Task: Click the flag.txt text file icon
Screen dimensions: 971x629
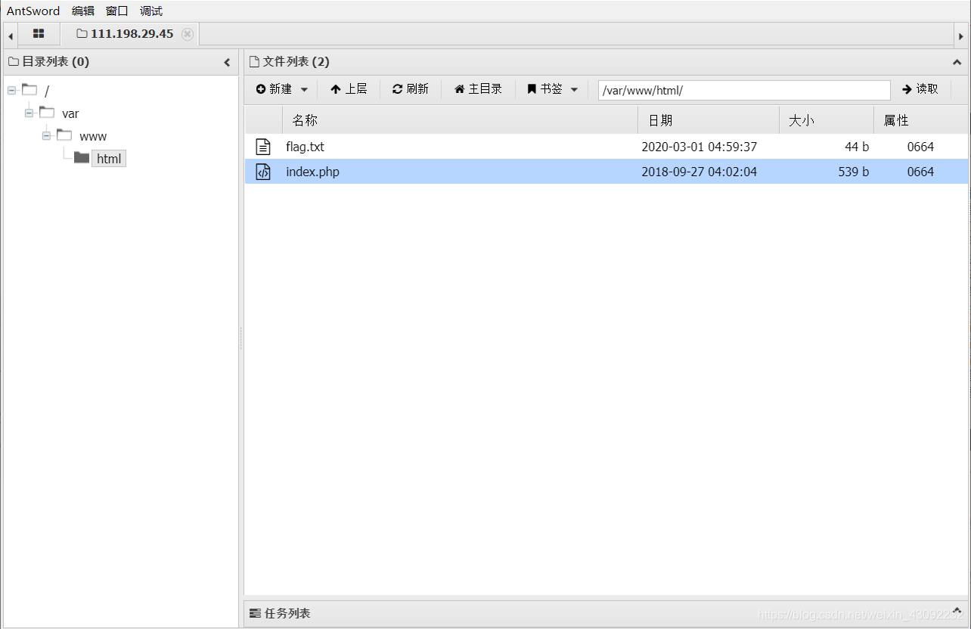Action: 263,147
